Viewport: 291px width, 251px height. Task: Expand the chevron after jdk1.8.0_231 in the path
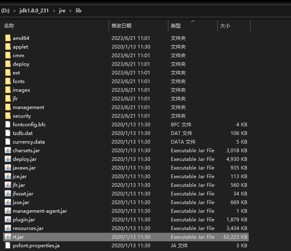[x=54, y=11]
